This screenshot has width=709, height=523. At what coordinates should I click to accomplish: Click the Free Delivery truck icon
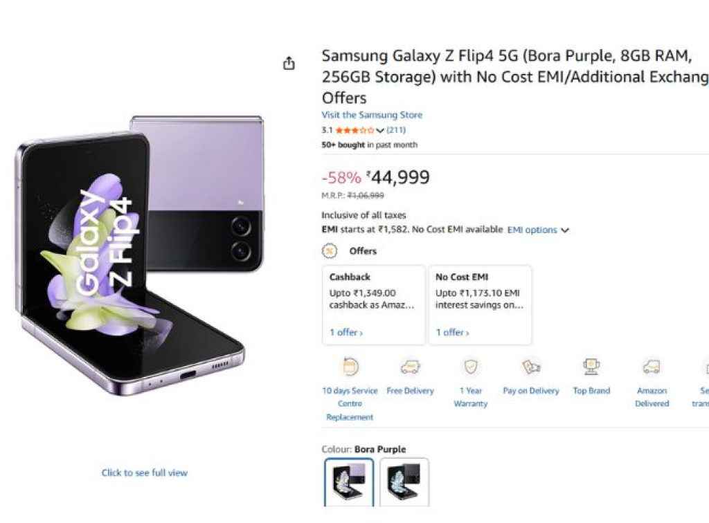pyautogui.click(x=410, y=369)
